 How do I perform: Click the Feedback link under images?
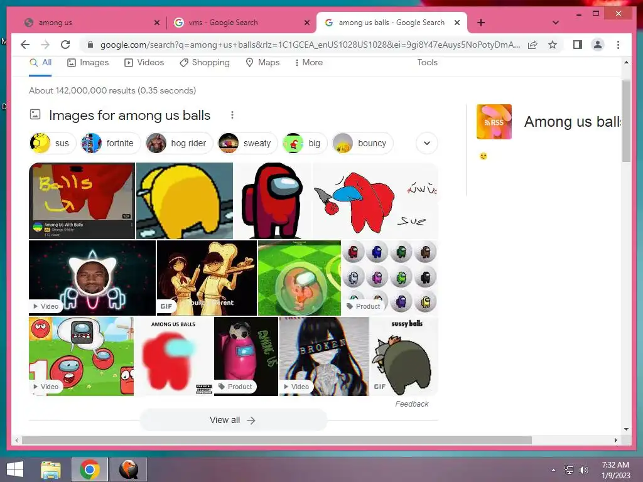[x=412, y=404]
